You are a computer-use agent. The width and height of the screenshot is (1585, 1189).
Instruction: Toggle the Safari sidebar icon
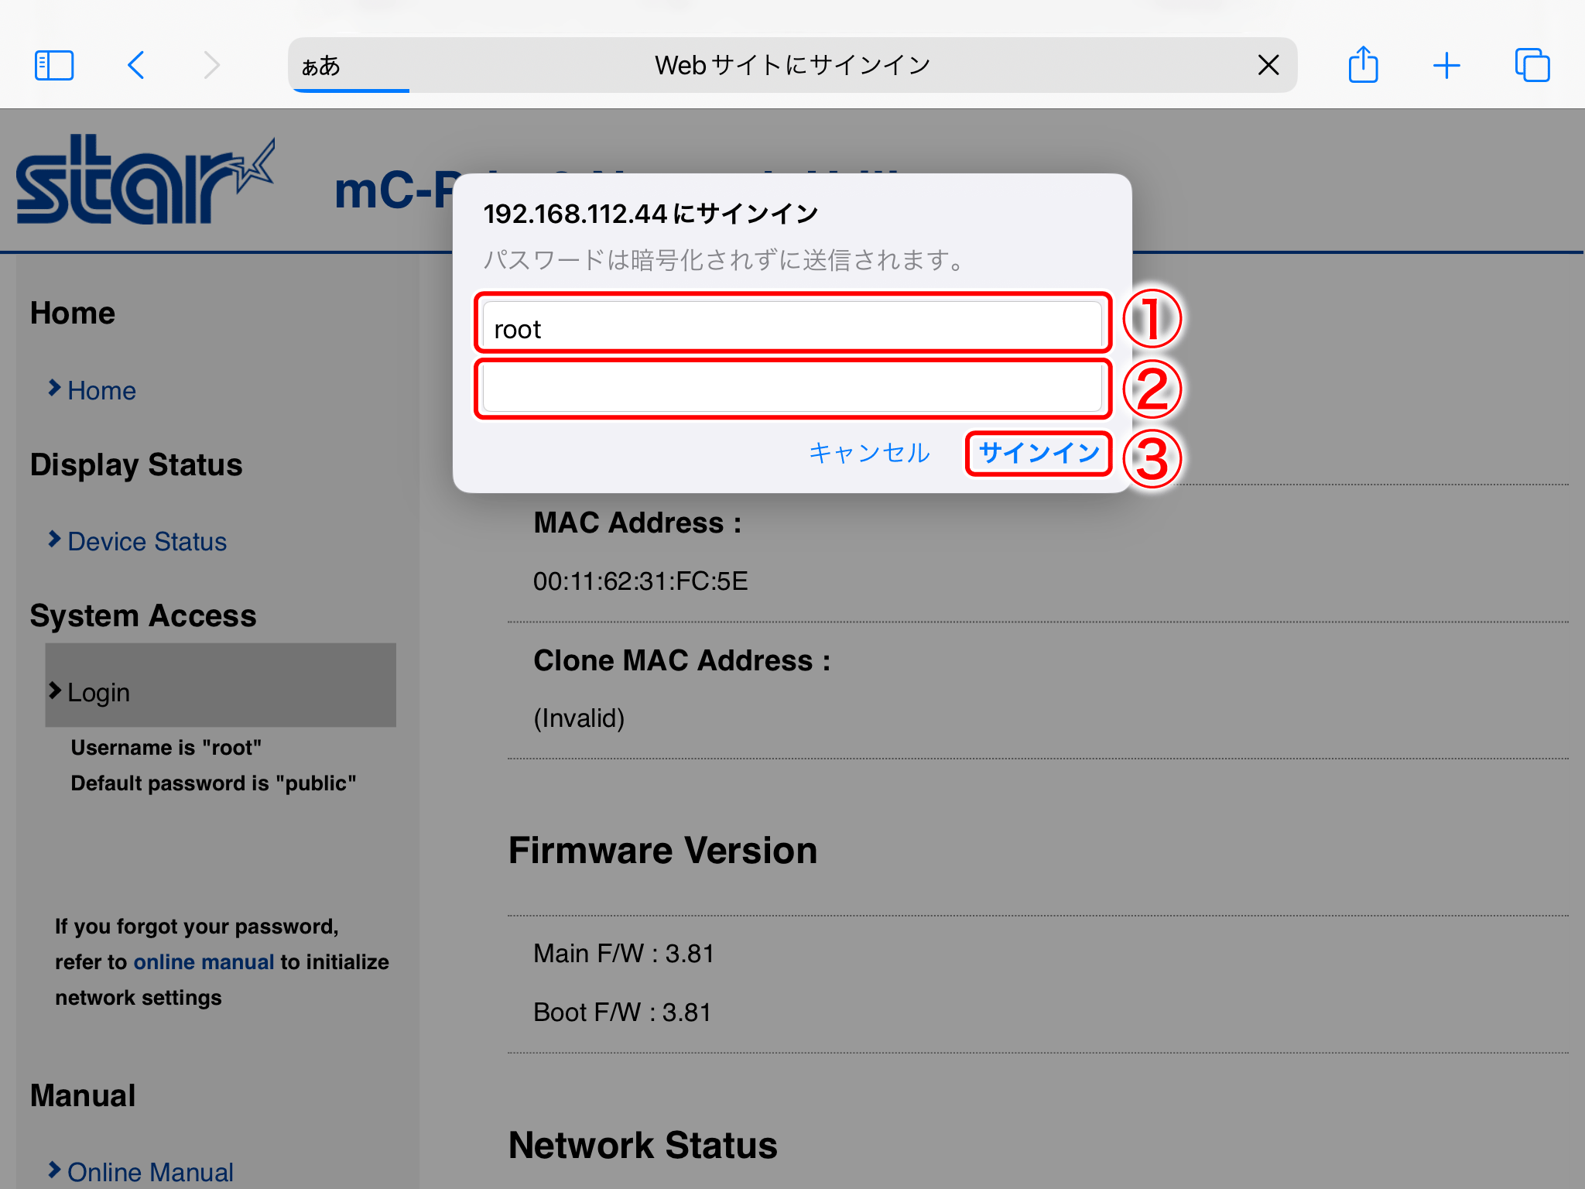click(54, 65)
